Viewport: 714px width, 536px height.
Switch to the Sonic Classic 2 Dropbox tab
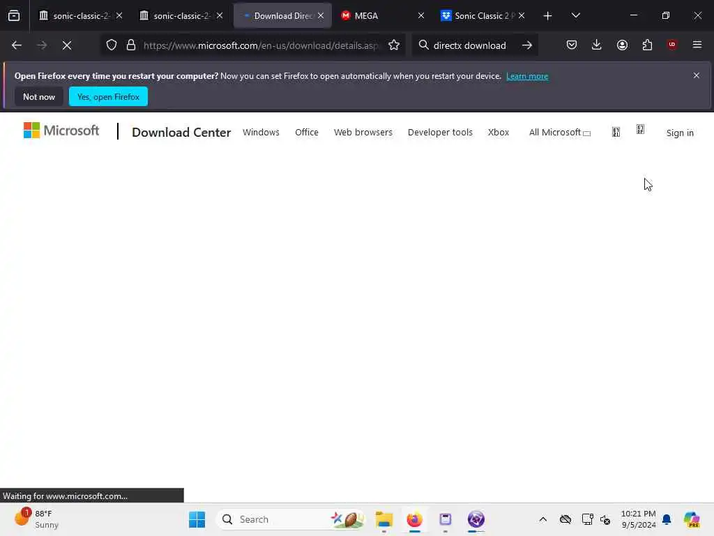(483, 15)
